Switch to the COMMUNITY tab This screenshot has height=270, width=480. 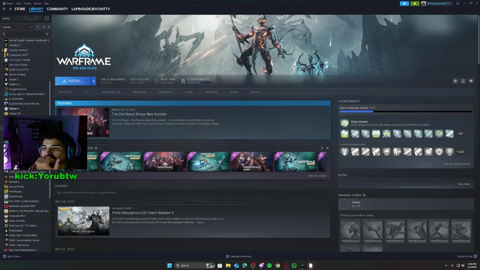57,9
